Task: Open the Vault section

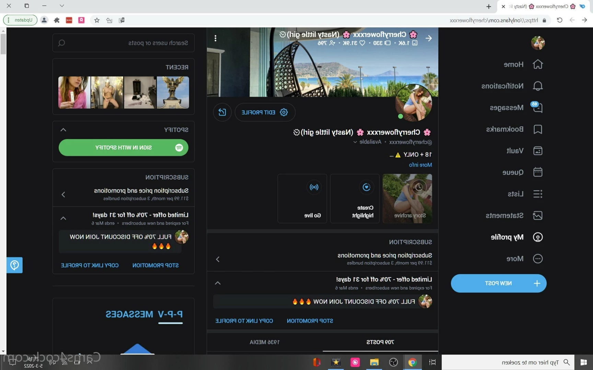Action: pos(524,151)
